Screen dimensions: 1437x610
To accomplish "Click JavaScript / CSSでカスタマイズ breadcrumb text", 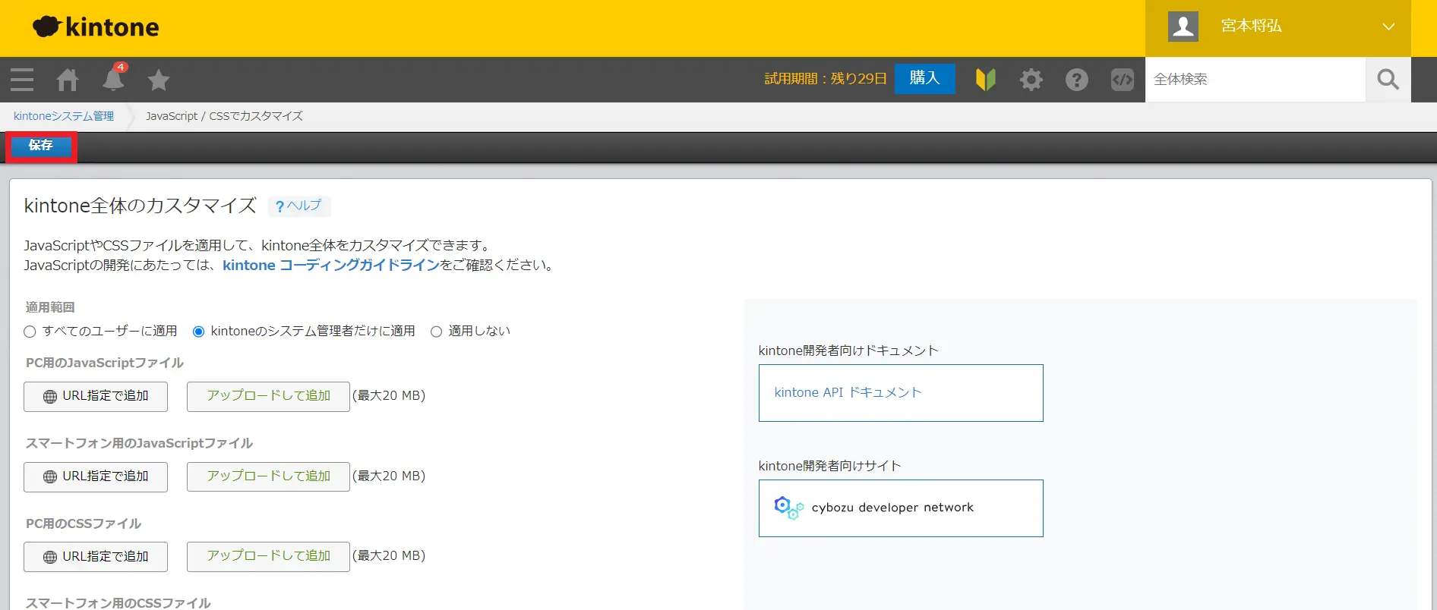I will pos(224,116).
